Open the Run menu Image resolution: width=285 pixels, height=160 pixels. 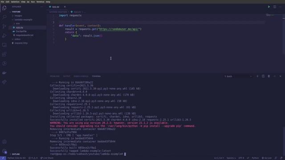tap(33, 2)
